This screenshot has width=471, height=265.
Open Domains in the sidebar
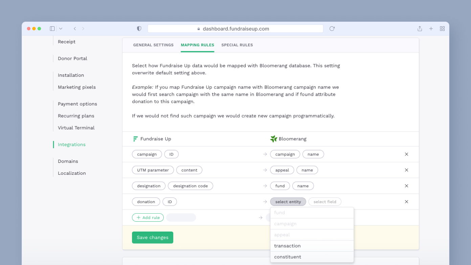[68, 161]
